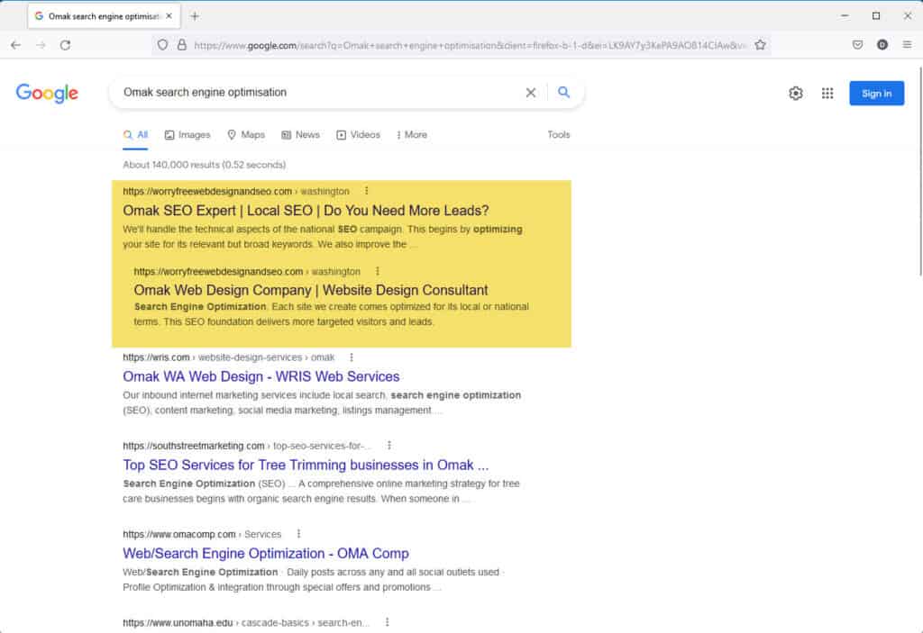The image size is (923, 633).
Task: Click the Firefox account avatar icon
Action: [x=882, y=45]
